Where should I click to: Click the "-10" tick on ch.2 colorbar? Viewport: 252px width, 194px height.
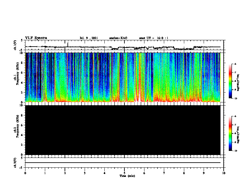(235, 151)
